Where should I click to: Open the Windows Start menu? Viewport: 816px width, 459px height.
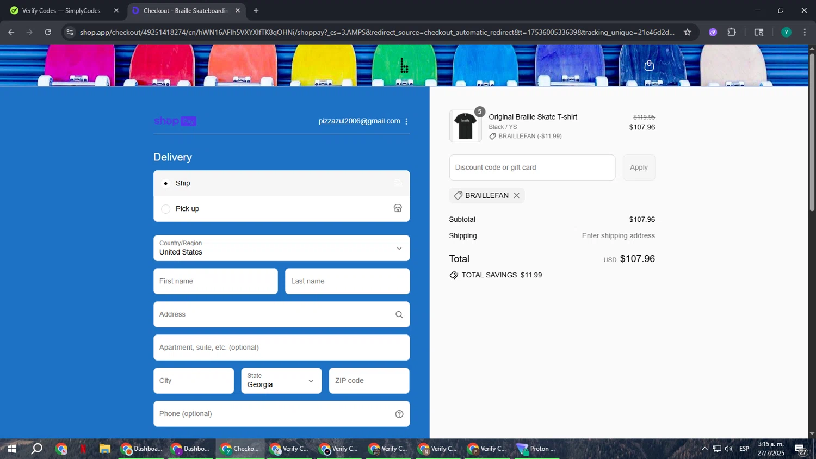pyautogui.click(x=11, y=449)
